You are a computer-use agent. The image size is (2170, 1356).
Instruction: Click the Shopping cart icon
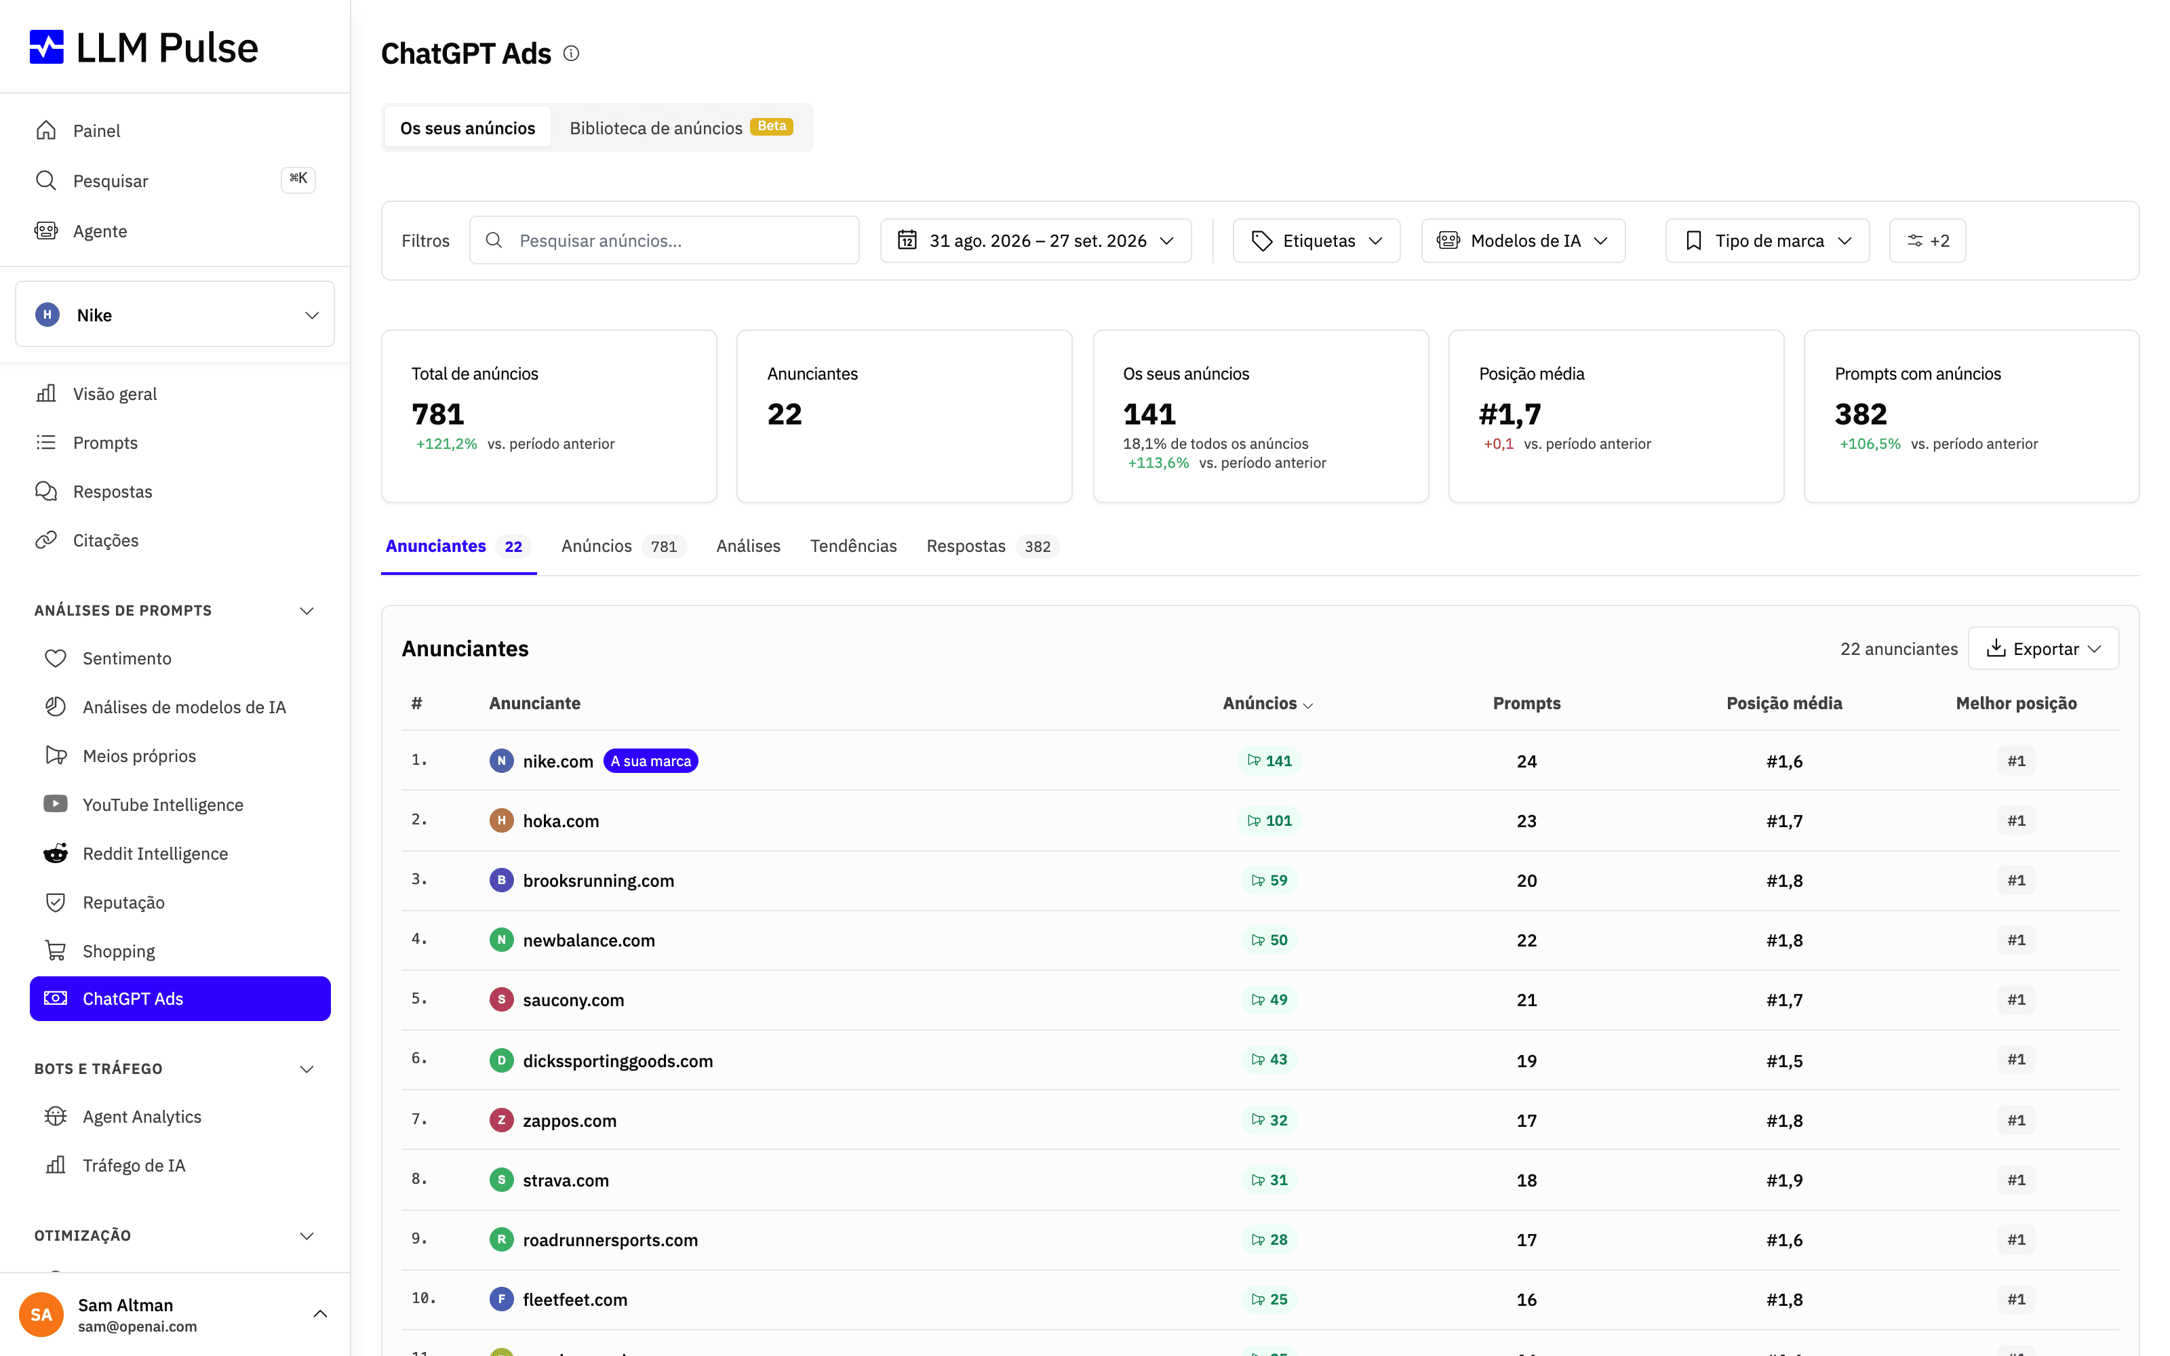click(56, 950)
